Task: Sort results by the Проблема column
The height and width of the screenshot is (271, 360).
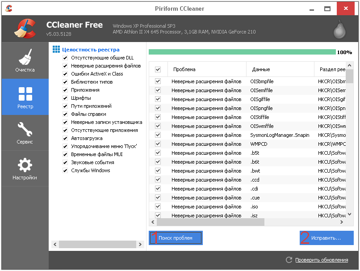Action: 205,69
